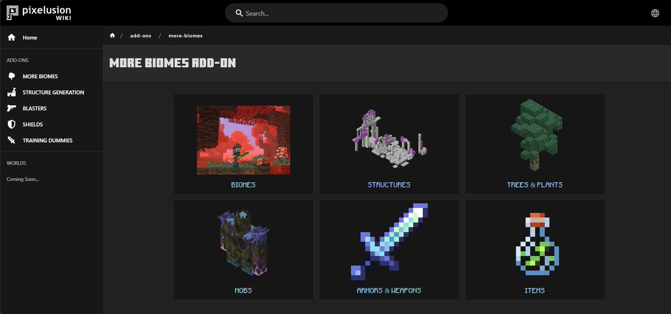This screenshot has width=671, height=314.
Task: Focus the Search input field
Action: tap(337, 13)
